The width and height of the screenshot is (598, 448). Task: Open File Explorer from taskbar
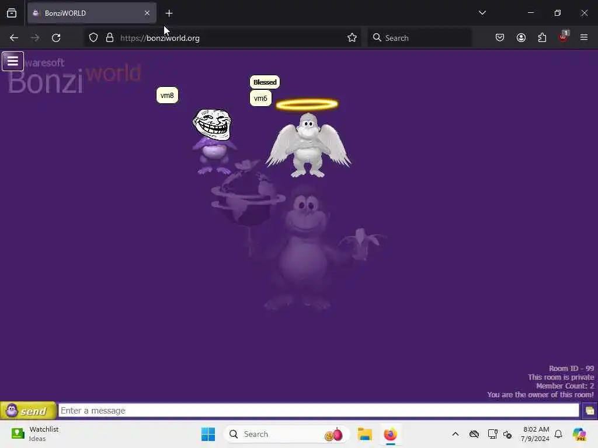tap(364, 434)
